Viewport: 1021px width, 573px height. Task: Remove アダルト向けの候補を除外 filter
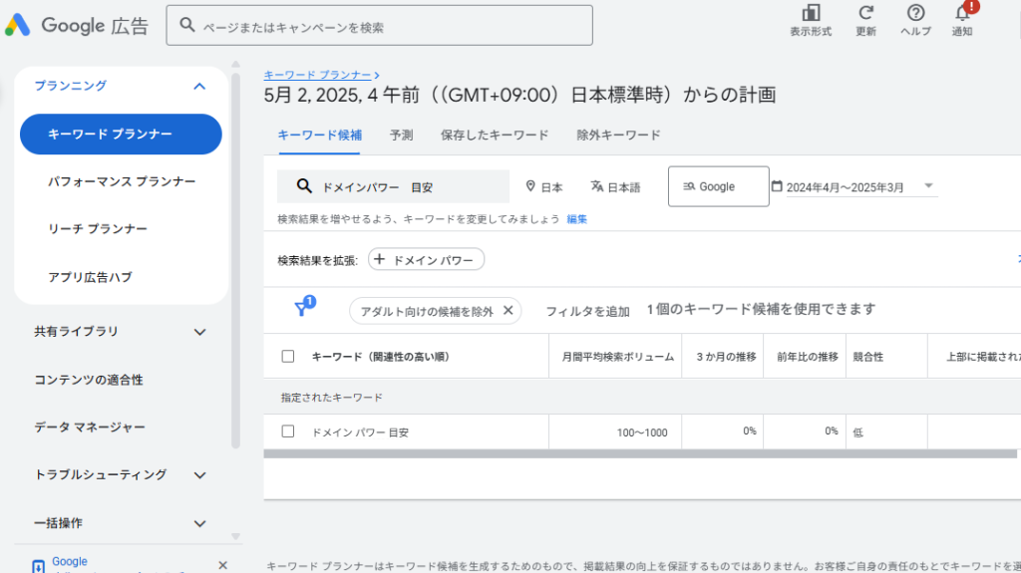[508, 311]
